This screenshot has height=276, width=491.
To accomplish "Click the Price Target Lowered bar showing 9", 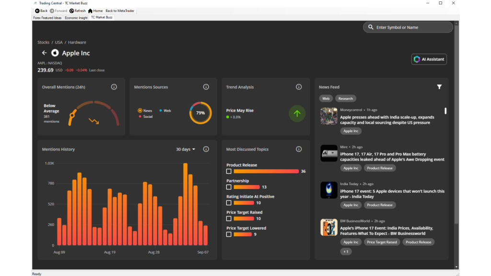I will pos(243,234).
